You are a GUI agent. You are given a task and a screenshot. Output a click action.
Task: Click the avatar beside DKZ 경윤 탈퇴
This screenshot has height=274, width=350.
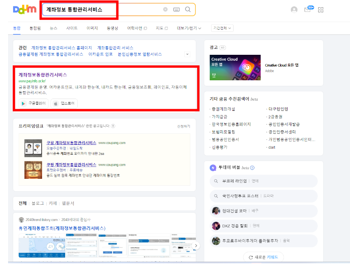coord(216,226)
